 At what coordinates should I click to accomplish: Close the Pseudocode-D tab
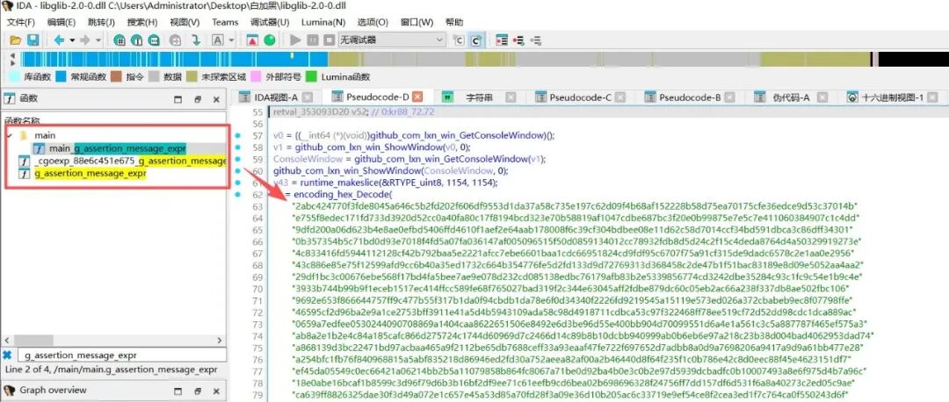(x=417, y=97)
